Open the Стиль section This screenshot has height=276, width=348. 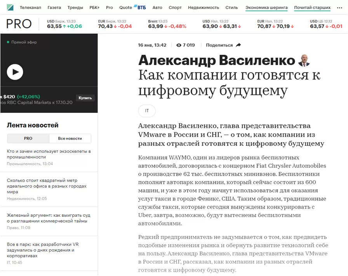coord(231,7)
